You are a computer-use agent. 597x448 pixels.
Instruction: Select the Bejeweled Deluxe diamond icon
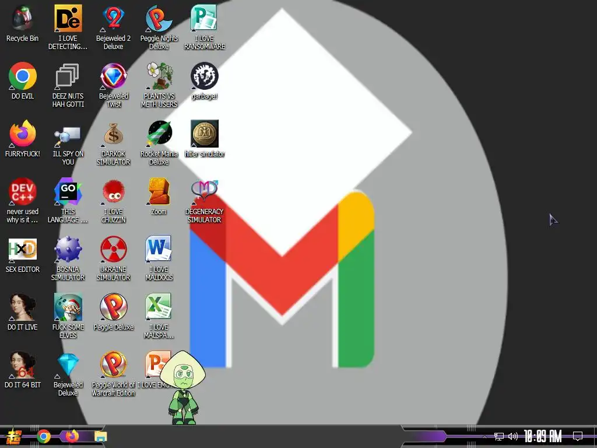click(68, 365)
